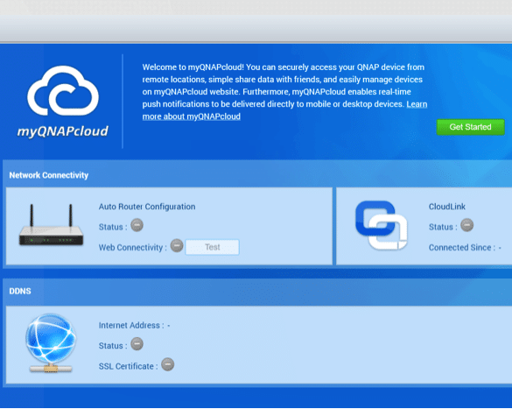Image resolution: width=512 pixels, height=409 pixels.
Task: Click the Test web connectivity button
Action: pyautogui.click(x=213, y=247)
